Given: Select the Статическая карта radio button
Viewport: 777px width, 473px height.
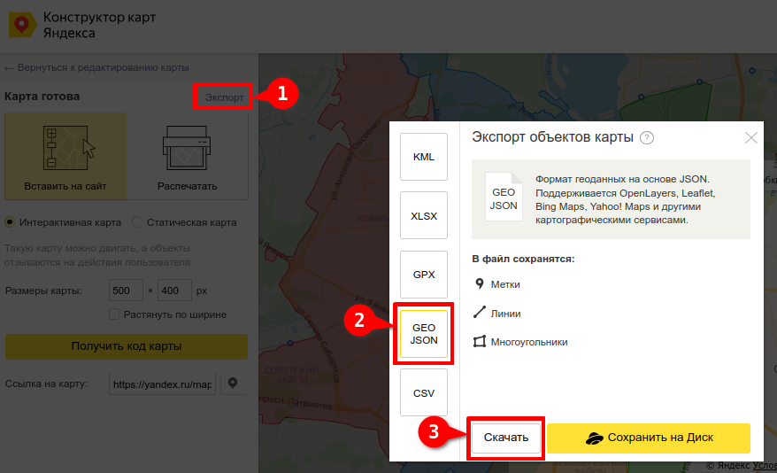Looking at the screenshot, I should (137, 222).
